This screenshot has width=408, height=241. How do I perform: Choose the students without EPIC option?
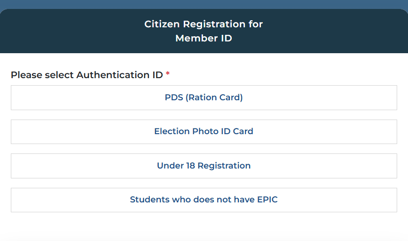tap(204, 200)
